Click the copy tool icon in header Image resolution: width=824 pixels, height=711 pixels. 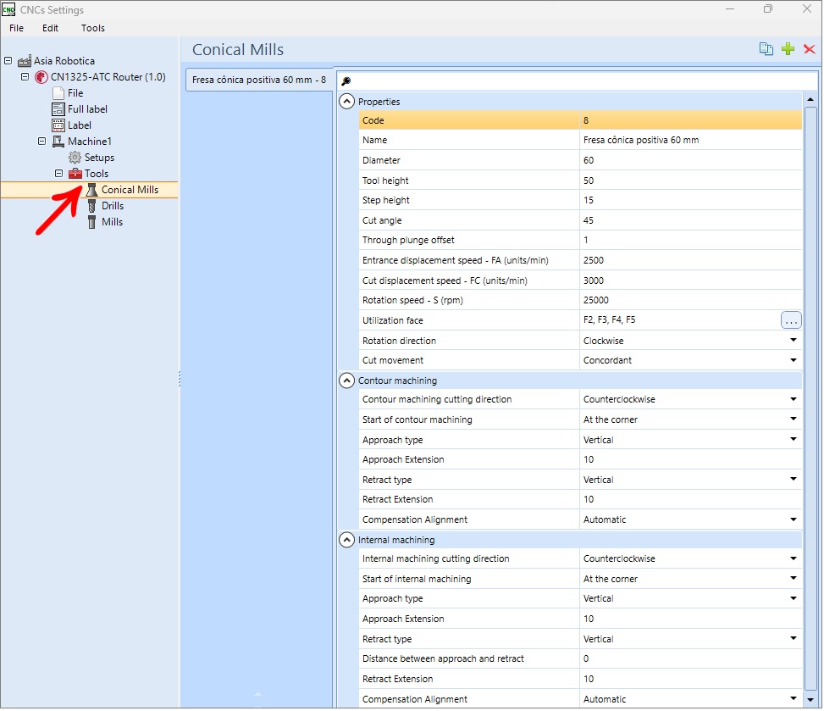coord(766,49)
